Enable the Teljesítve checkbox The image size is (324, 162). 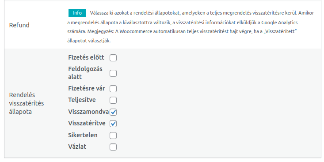113,100
